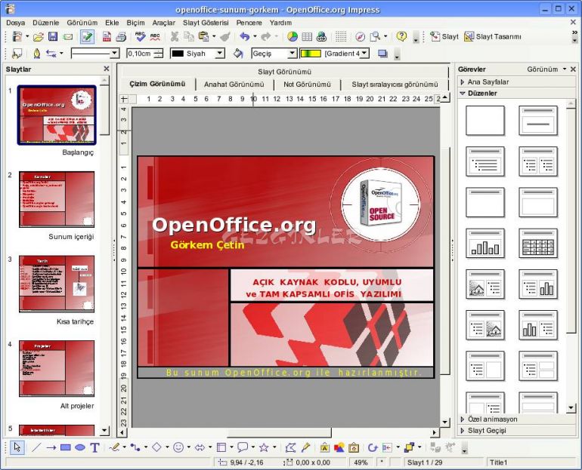The height and width of the screenshot is (470, 582).
Task: Open the Görünüm dropdown in Görevler panel
Action: 546,69
